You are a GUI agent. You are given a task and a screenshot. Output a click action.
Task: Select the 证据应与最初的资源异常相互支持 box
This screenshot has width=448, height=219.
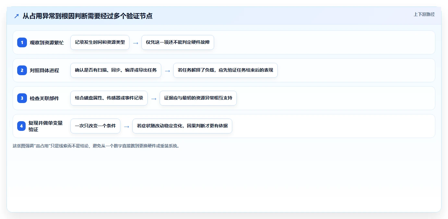[198, 98]
